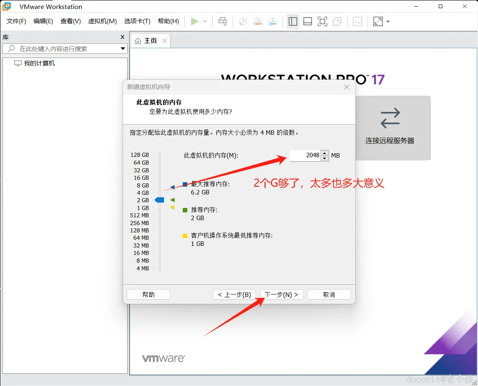Click the 帮助 button in wizard

(x=148, y=295)
